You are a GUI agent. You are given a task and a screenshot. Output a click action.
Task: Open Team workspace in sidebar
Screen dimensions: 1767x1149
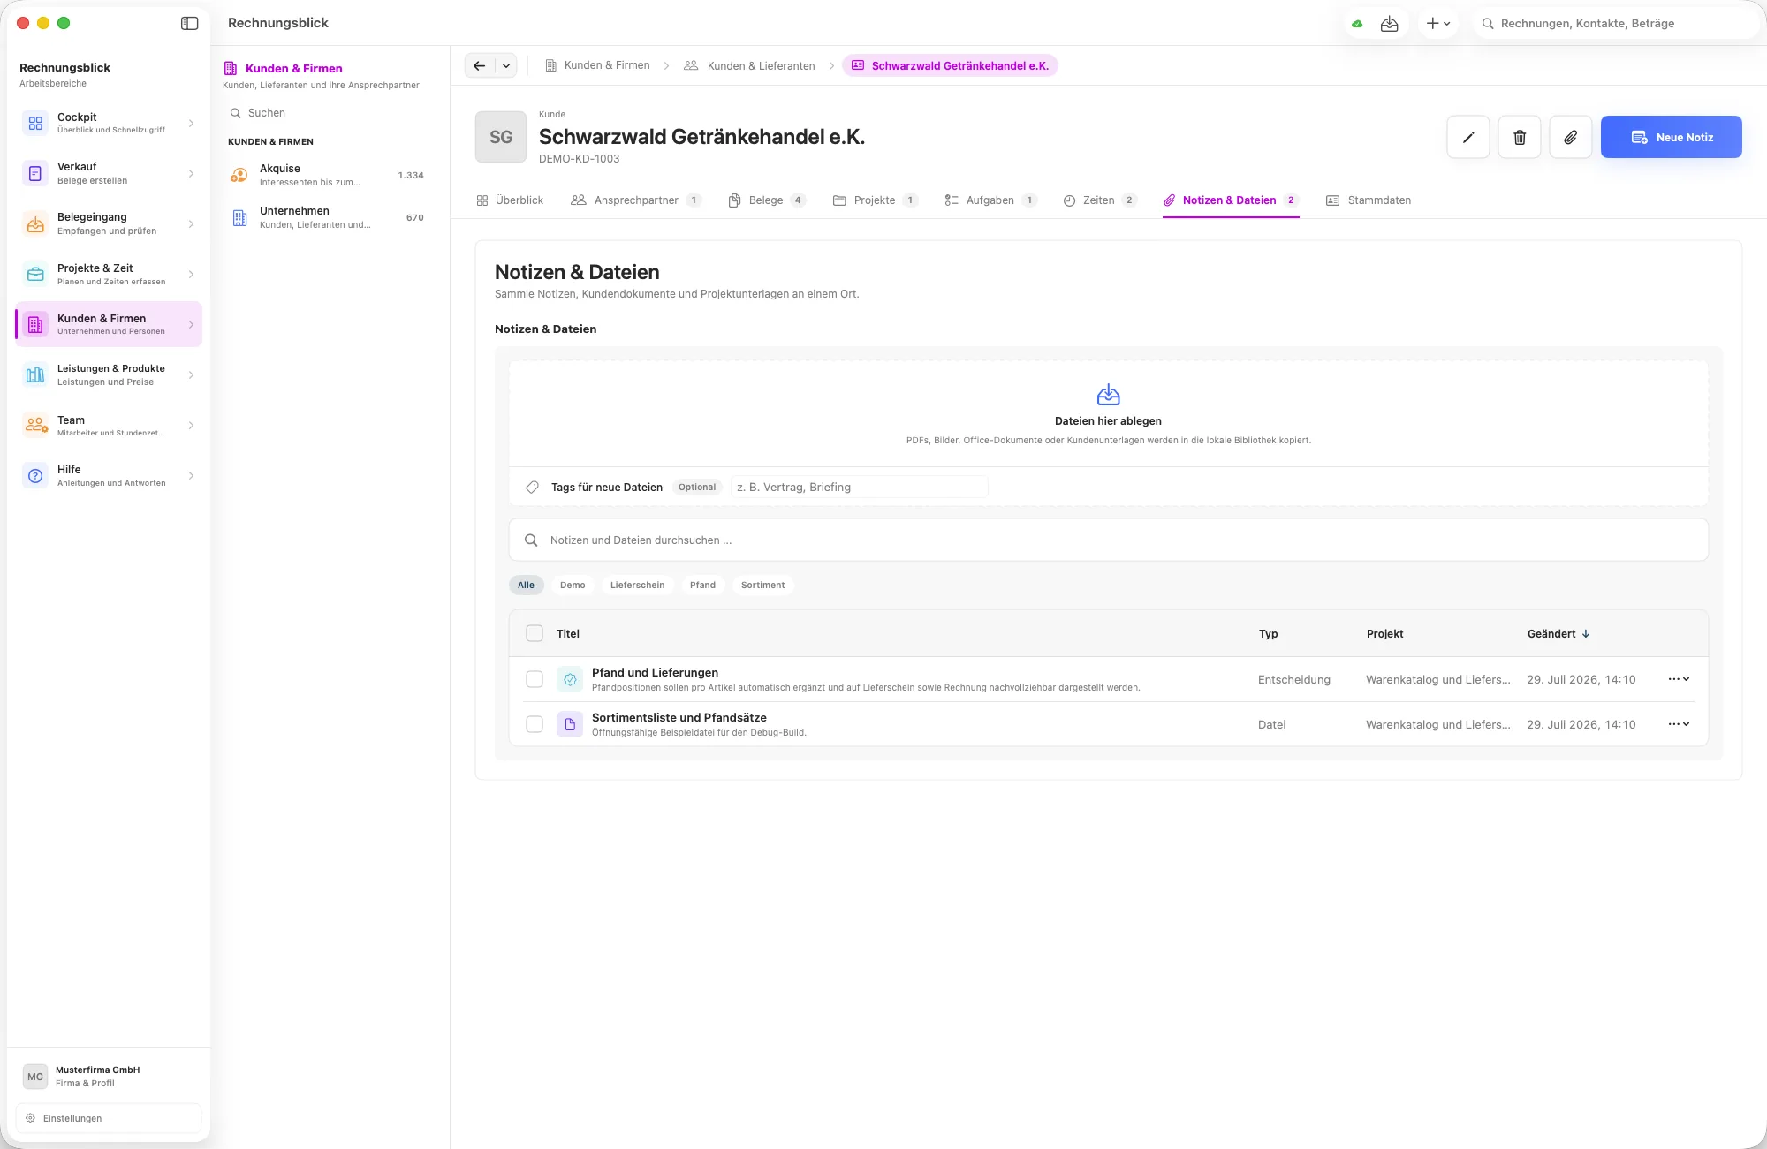109,426
